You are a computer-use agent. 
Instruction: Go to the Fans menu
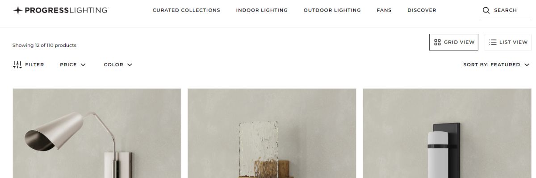384,10
